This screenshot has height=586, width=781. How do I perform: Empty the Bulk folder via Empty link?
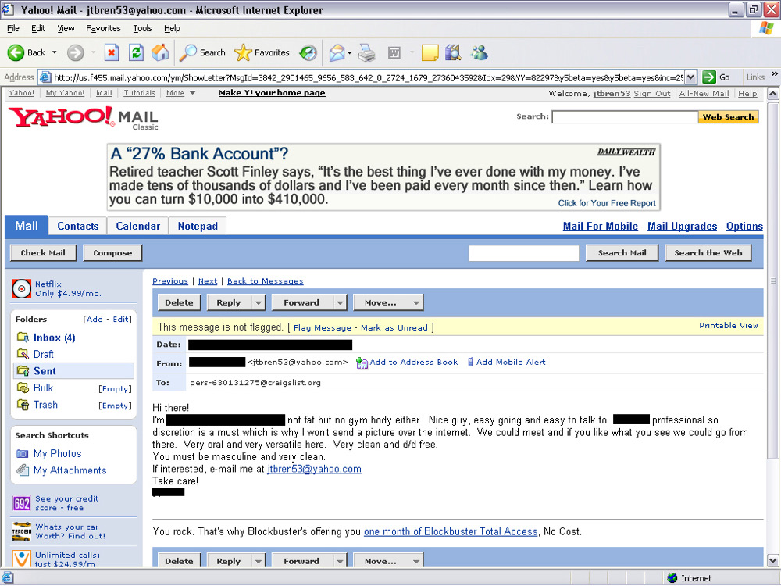(115, 388)
